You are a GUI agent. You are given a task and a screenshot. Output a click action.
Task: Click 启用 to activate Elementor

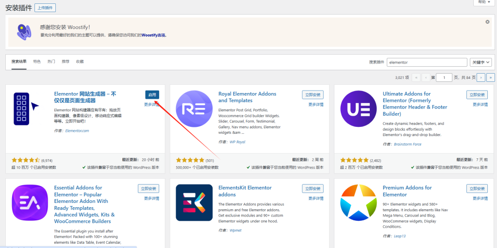click(x=152, y=94)
